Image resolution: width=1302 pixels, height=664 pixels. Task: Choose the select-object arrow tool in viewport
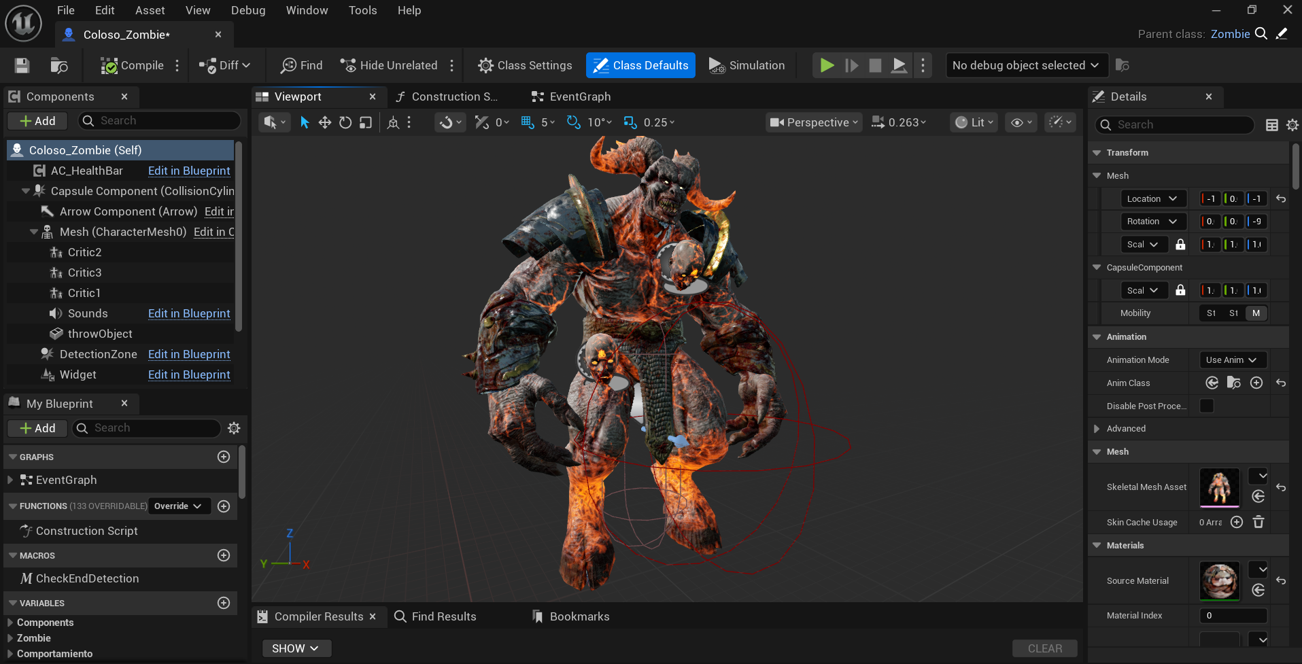(x=305, y=122)
